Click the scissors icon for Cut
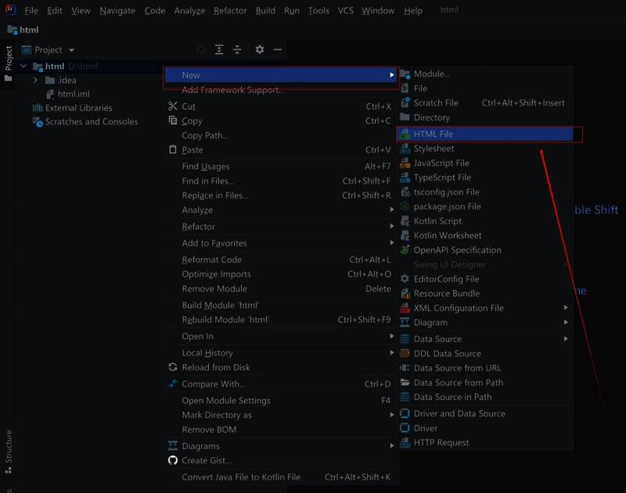 [x=173, y=106]
